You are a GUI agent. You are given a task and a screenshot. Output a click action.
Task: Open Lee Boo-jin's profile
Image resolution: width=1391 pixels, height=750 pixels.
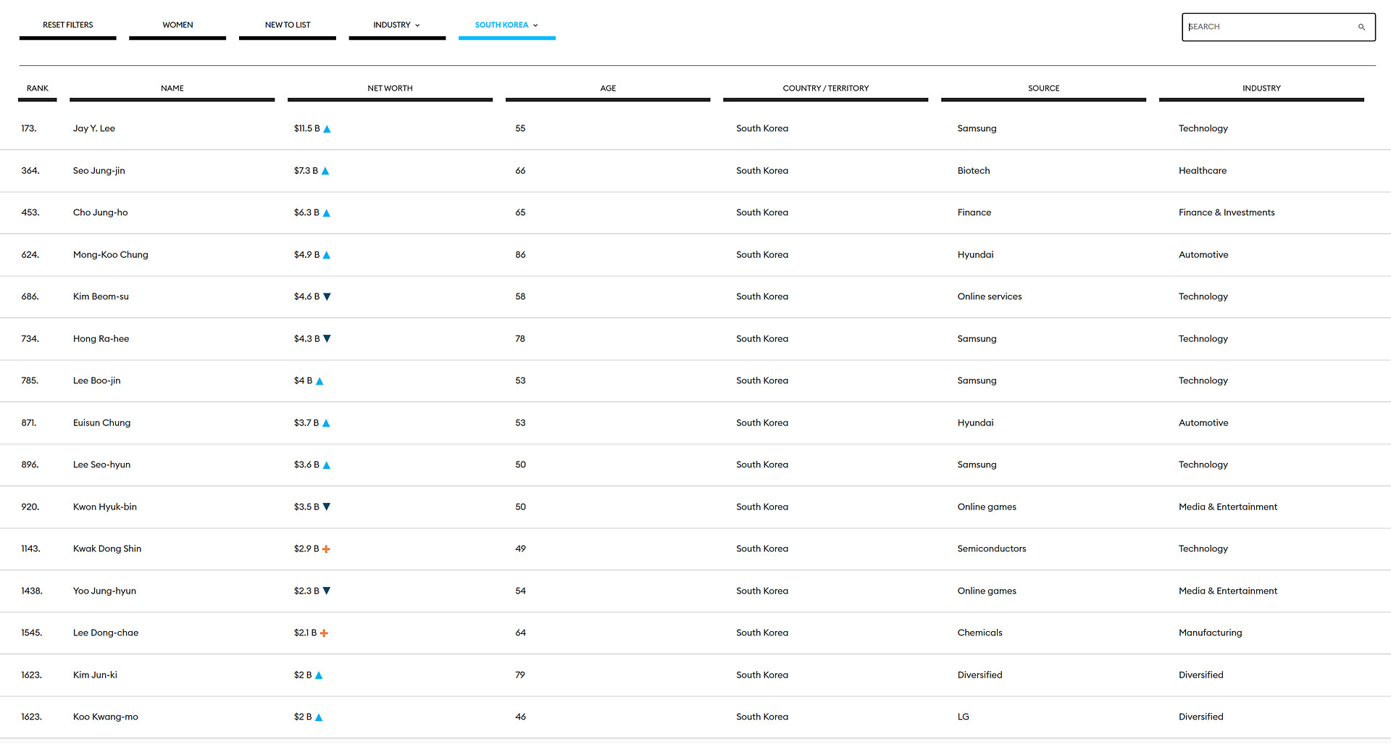[x=97, y=381]
